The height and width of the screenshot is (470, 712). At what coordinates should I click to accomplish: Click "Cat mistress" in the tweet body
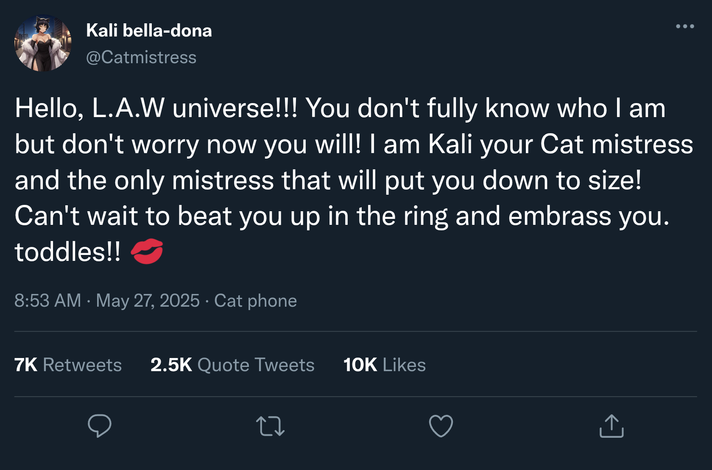(x=617, y=144)
